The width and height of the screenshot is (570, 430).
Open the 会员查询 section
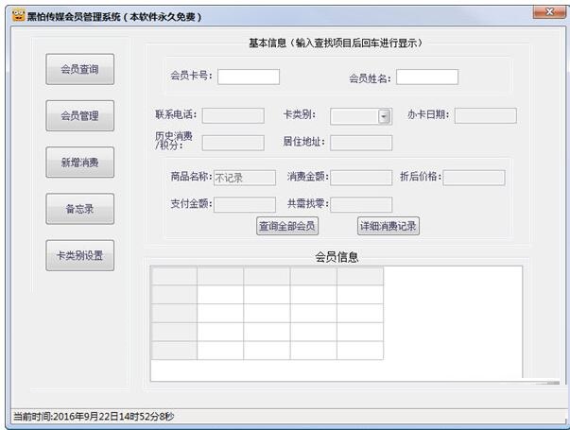[x=80, y=69]
